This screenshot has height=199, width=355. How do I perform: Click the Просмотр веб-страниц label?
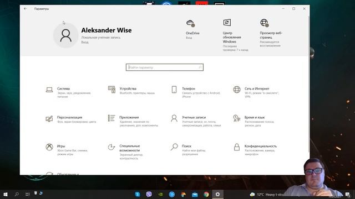click(x=271, y=35)
